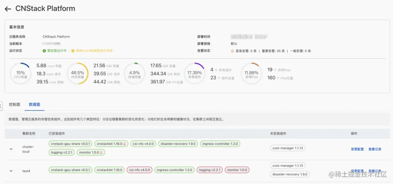Click disaster-recovery 1.9.0 uninstalled tag in test4
Screen dimensions: 393x184
(290, 174)
